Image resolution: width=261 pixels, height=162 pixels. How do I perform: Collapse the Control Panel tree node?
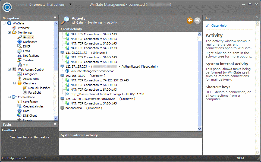click(x=9, y=97)
